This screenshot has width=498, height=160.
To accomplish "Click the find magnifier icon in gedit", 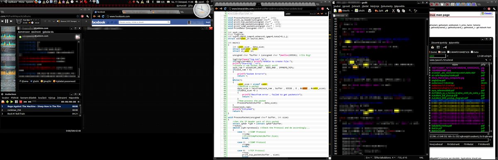I will 410,11.
